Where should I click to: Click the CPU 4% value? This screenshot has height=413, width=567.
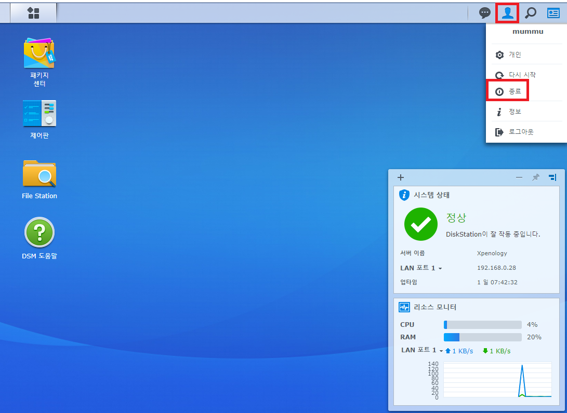tap(532, 325)
